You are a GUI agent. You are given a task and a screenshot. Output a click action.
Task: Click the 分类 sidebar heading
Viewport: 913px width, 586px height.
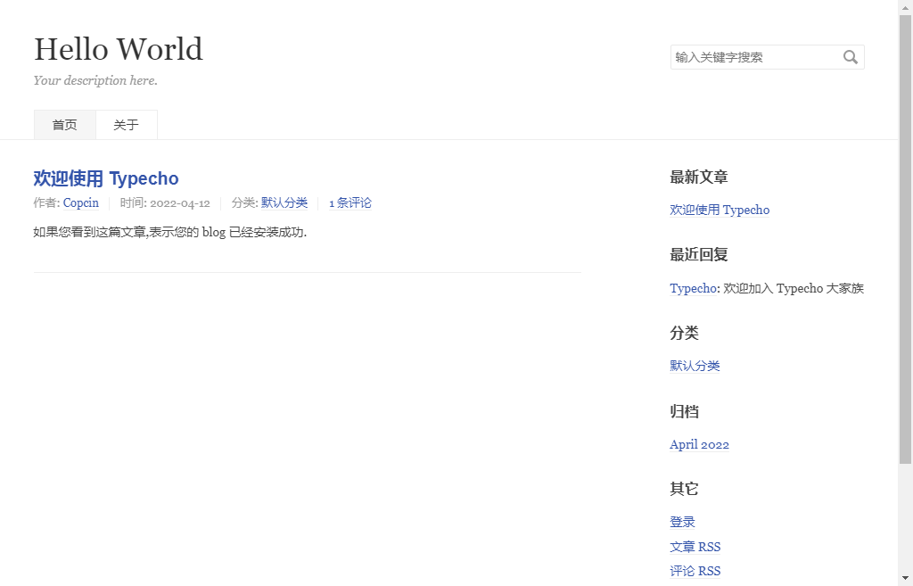(684, 334)
